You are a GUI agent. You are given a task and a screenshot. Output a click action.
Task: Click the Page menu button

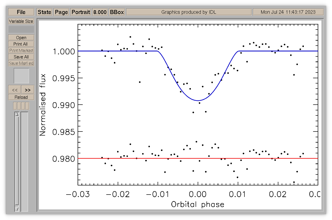[x=61, y=12]
